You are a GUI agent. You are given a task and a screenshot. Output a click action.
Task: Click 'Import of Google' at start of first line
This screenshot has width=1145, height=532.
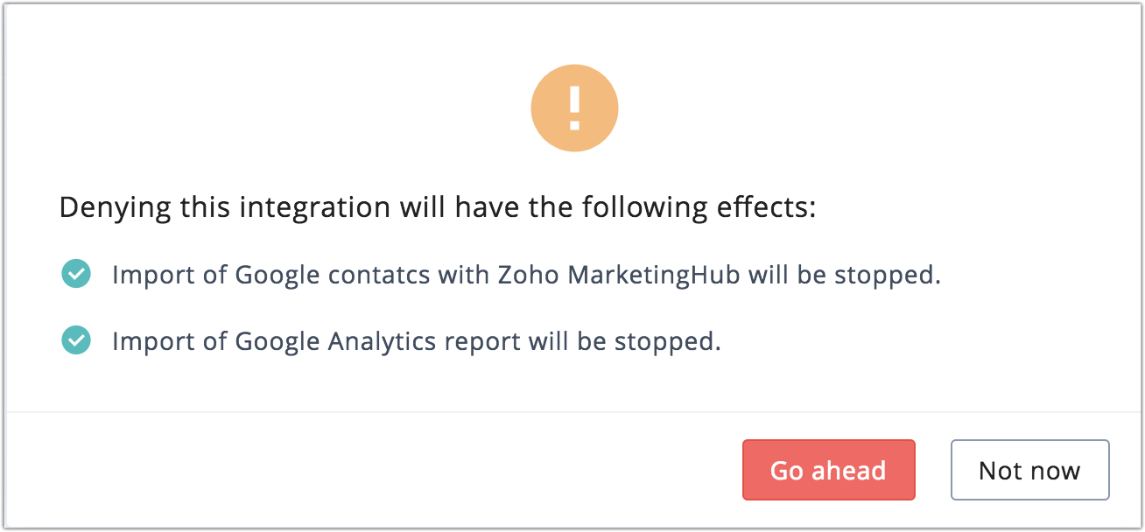point(215,275)
